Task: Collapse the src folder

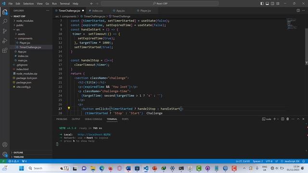Action: click(x=18, y=30)
